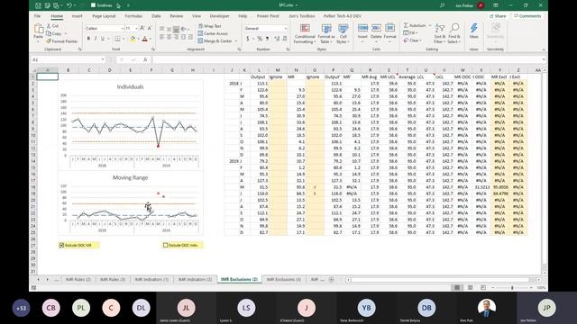Select the Individuals chart
577x324 pixels.
pyautogui.click(x=130, y=125)
